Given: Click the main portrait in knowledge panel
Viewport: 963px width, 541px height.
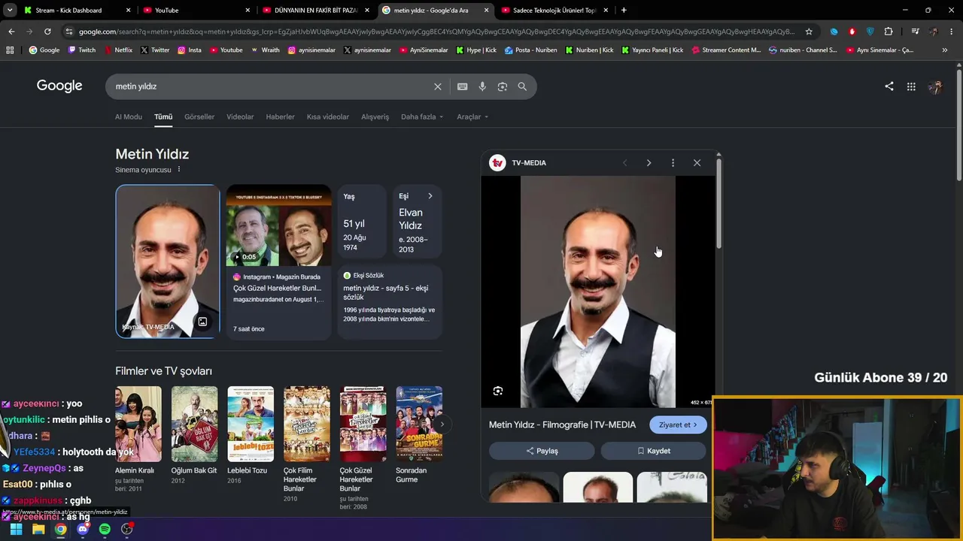Looking at the screenshot, I should 168,261.
